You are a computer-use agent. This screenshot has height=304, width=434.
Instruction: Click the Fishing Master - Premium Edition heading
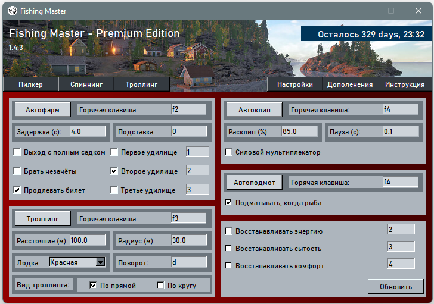94,33
